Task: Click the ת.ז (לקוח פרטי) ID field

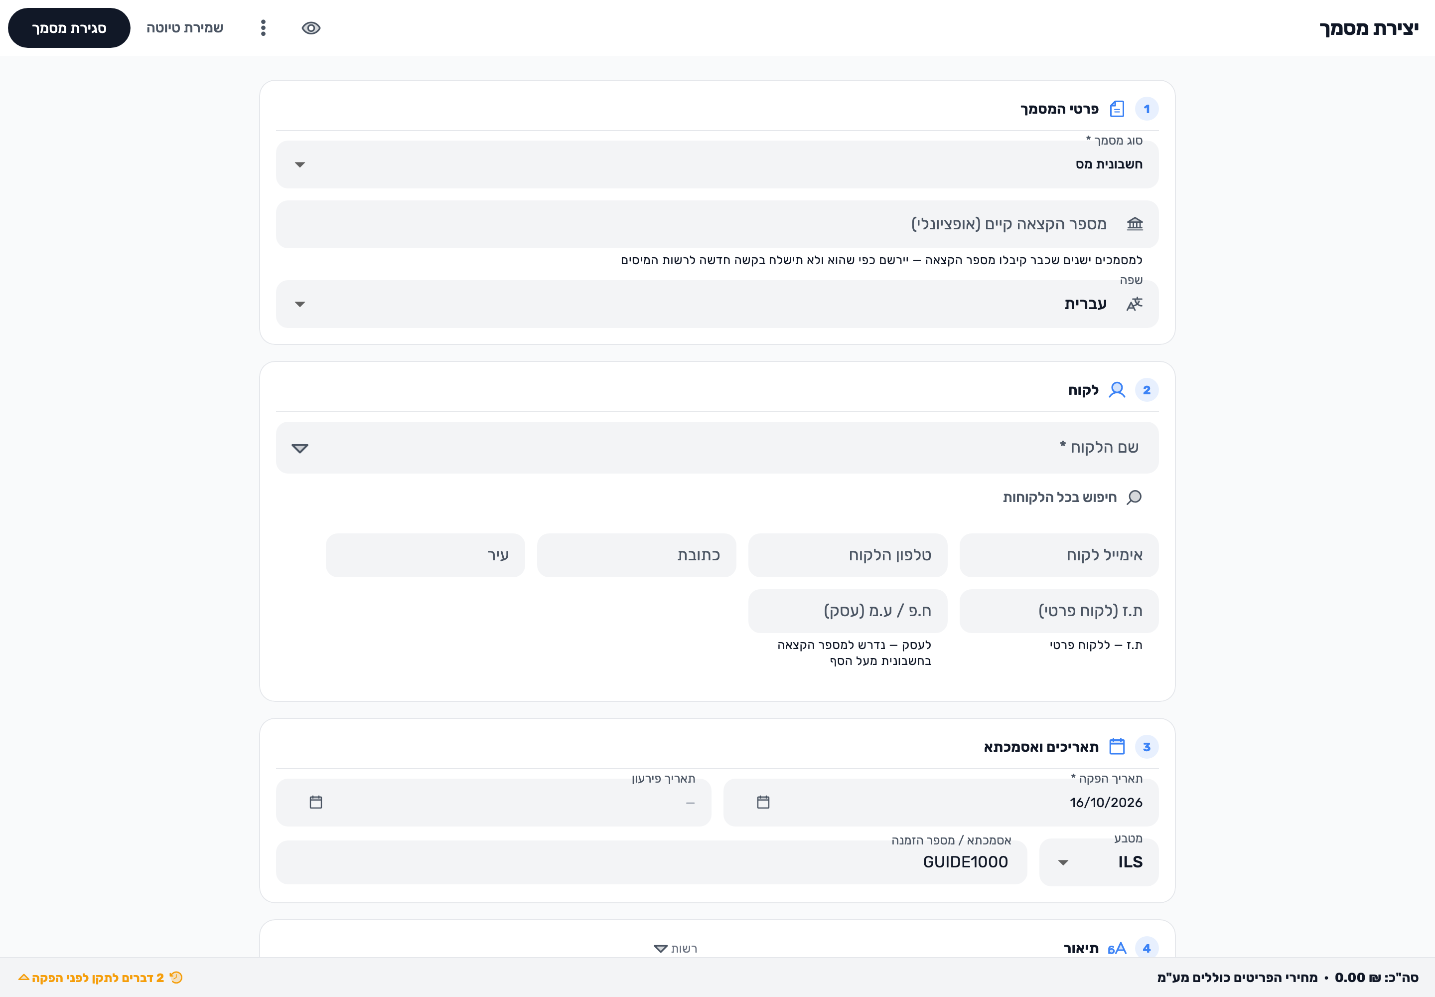Action: (x=1058, y=611)
